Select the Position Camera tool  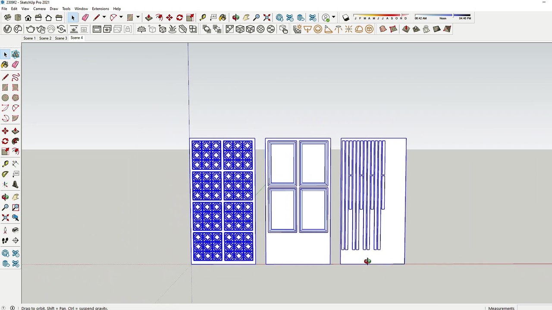(5, 230)
